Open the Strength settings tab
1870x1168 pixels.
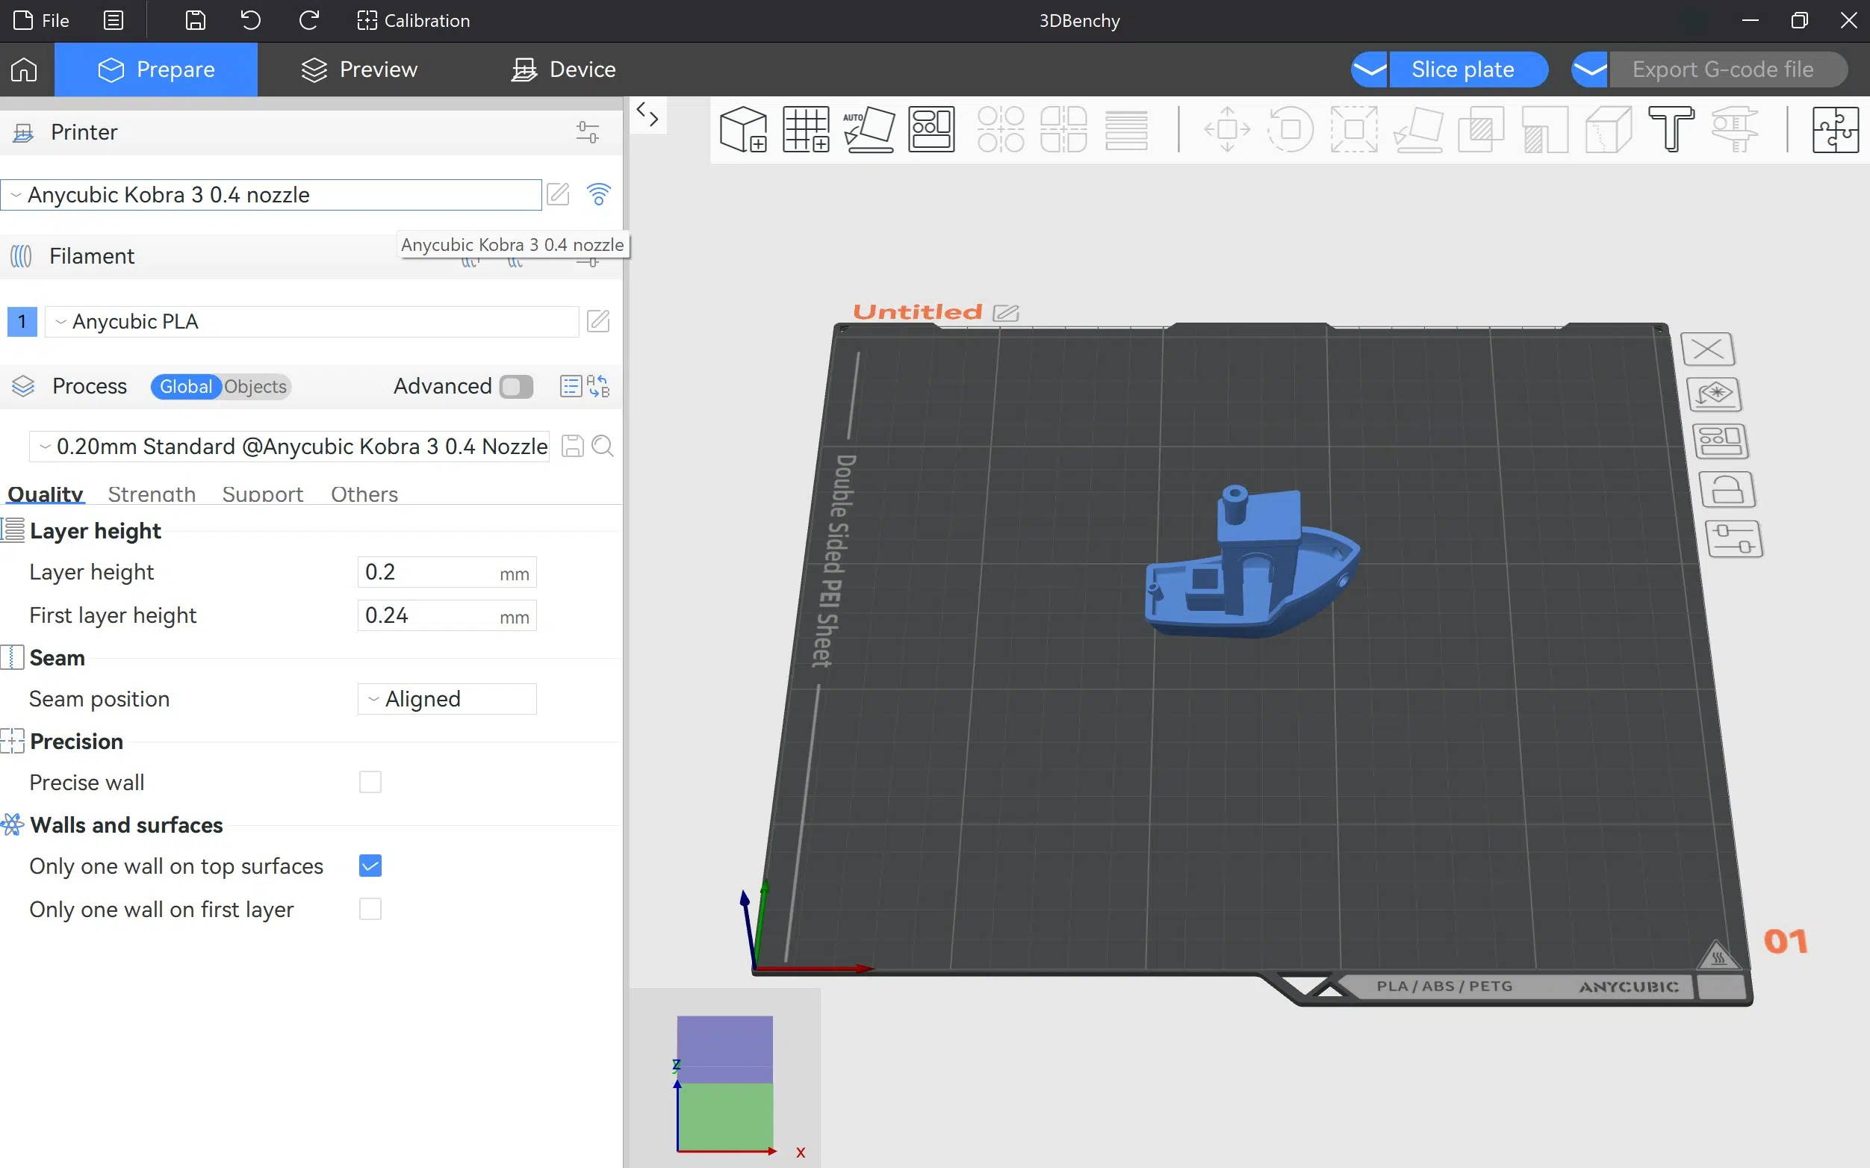coord(152,494)
